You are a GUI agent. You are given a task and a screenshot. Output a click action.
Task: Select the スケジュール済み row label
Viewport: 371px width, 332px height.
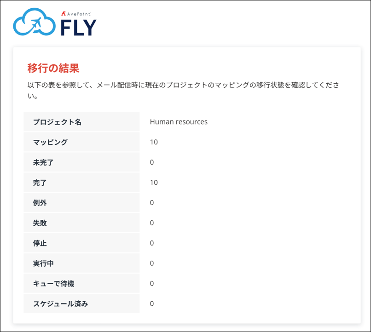pos(60,304)
